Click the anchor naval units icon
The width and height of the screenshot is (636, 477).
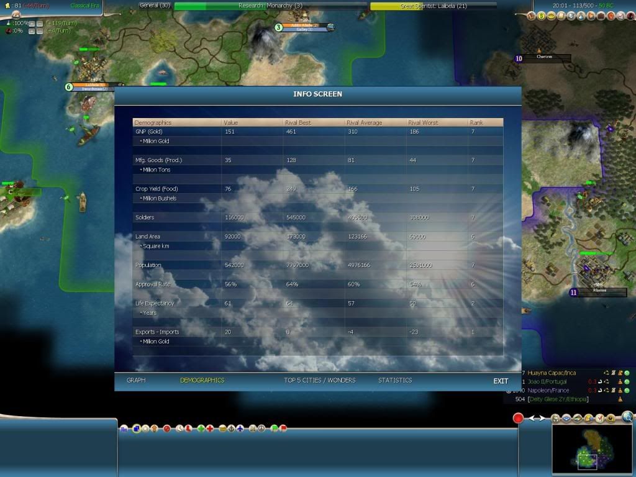tap(231, 429)
